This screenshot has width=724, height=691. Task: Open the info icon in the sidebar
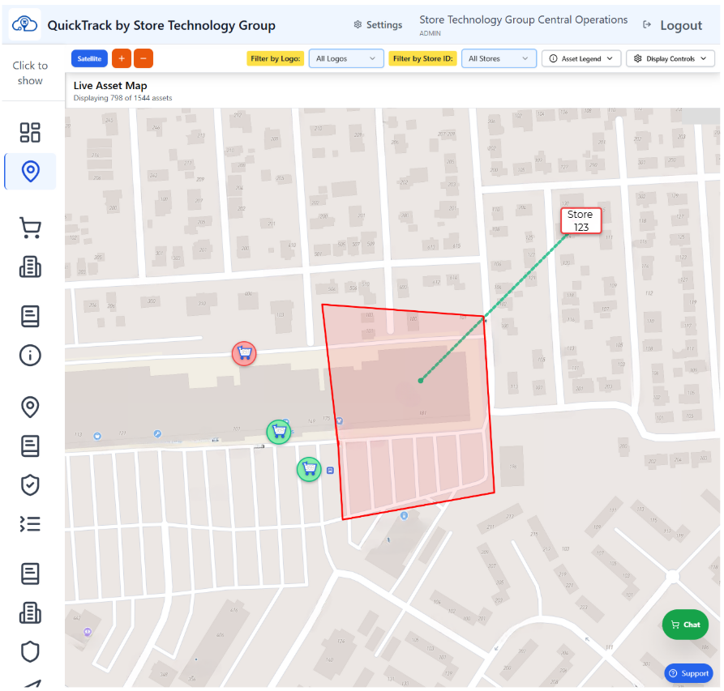pyautogui.click(x=30, y=355)
